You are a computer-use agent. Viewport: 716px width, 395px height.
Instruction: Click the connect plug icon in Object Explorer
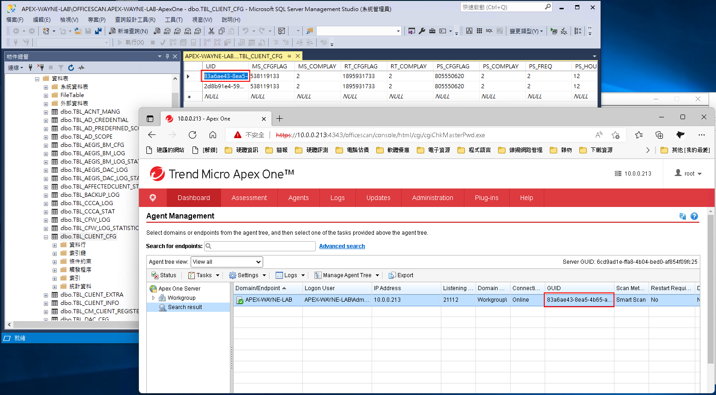30,67
